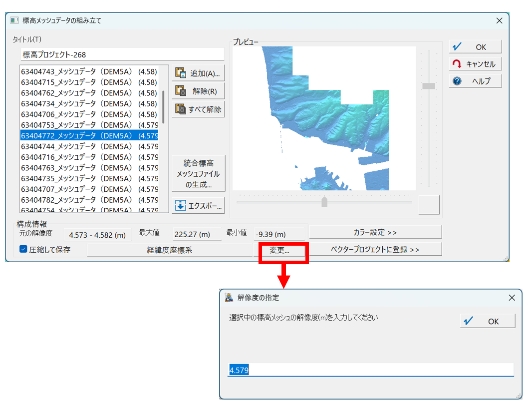Click the 経緯度座標系 coordinate system button
529x412 pixels.
point(170,250)
